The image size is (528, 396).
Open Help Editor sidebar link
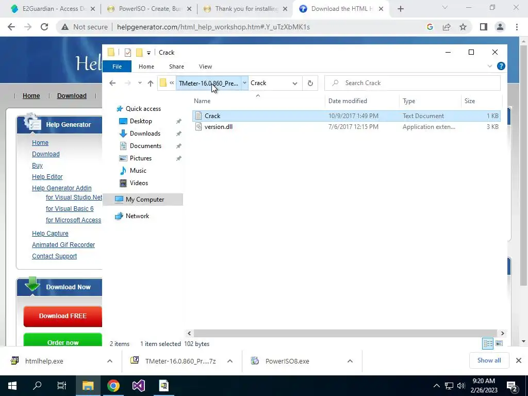coord(47,177)
